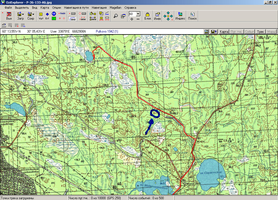Expand the Загр load dropdown arrow
Image resolution: width=278 pixels, height=200 pixels.
point(23,14)
